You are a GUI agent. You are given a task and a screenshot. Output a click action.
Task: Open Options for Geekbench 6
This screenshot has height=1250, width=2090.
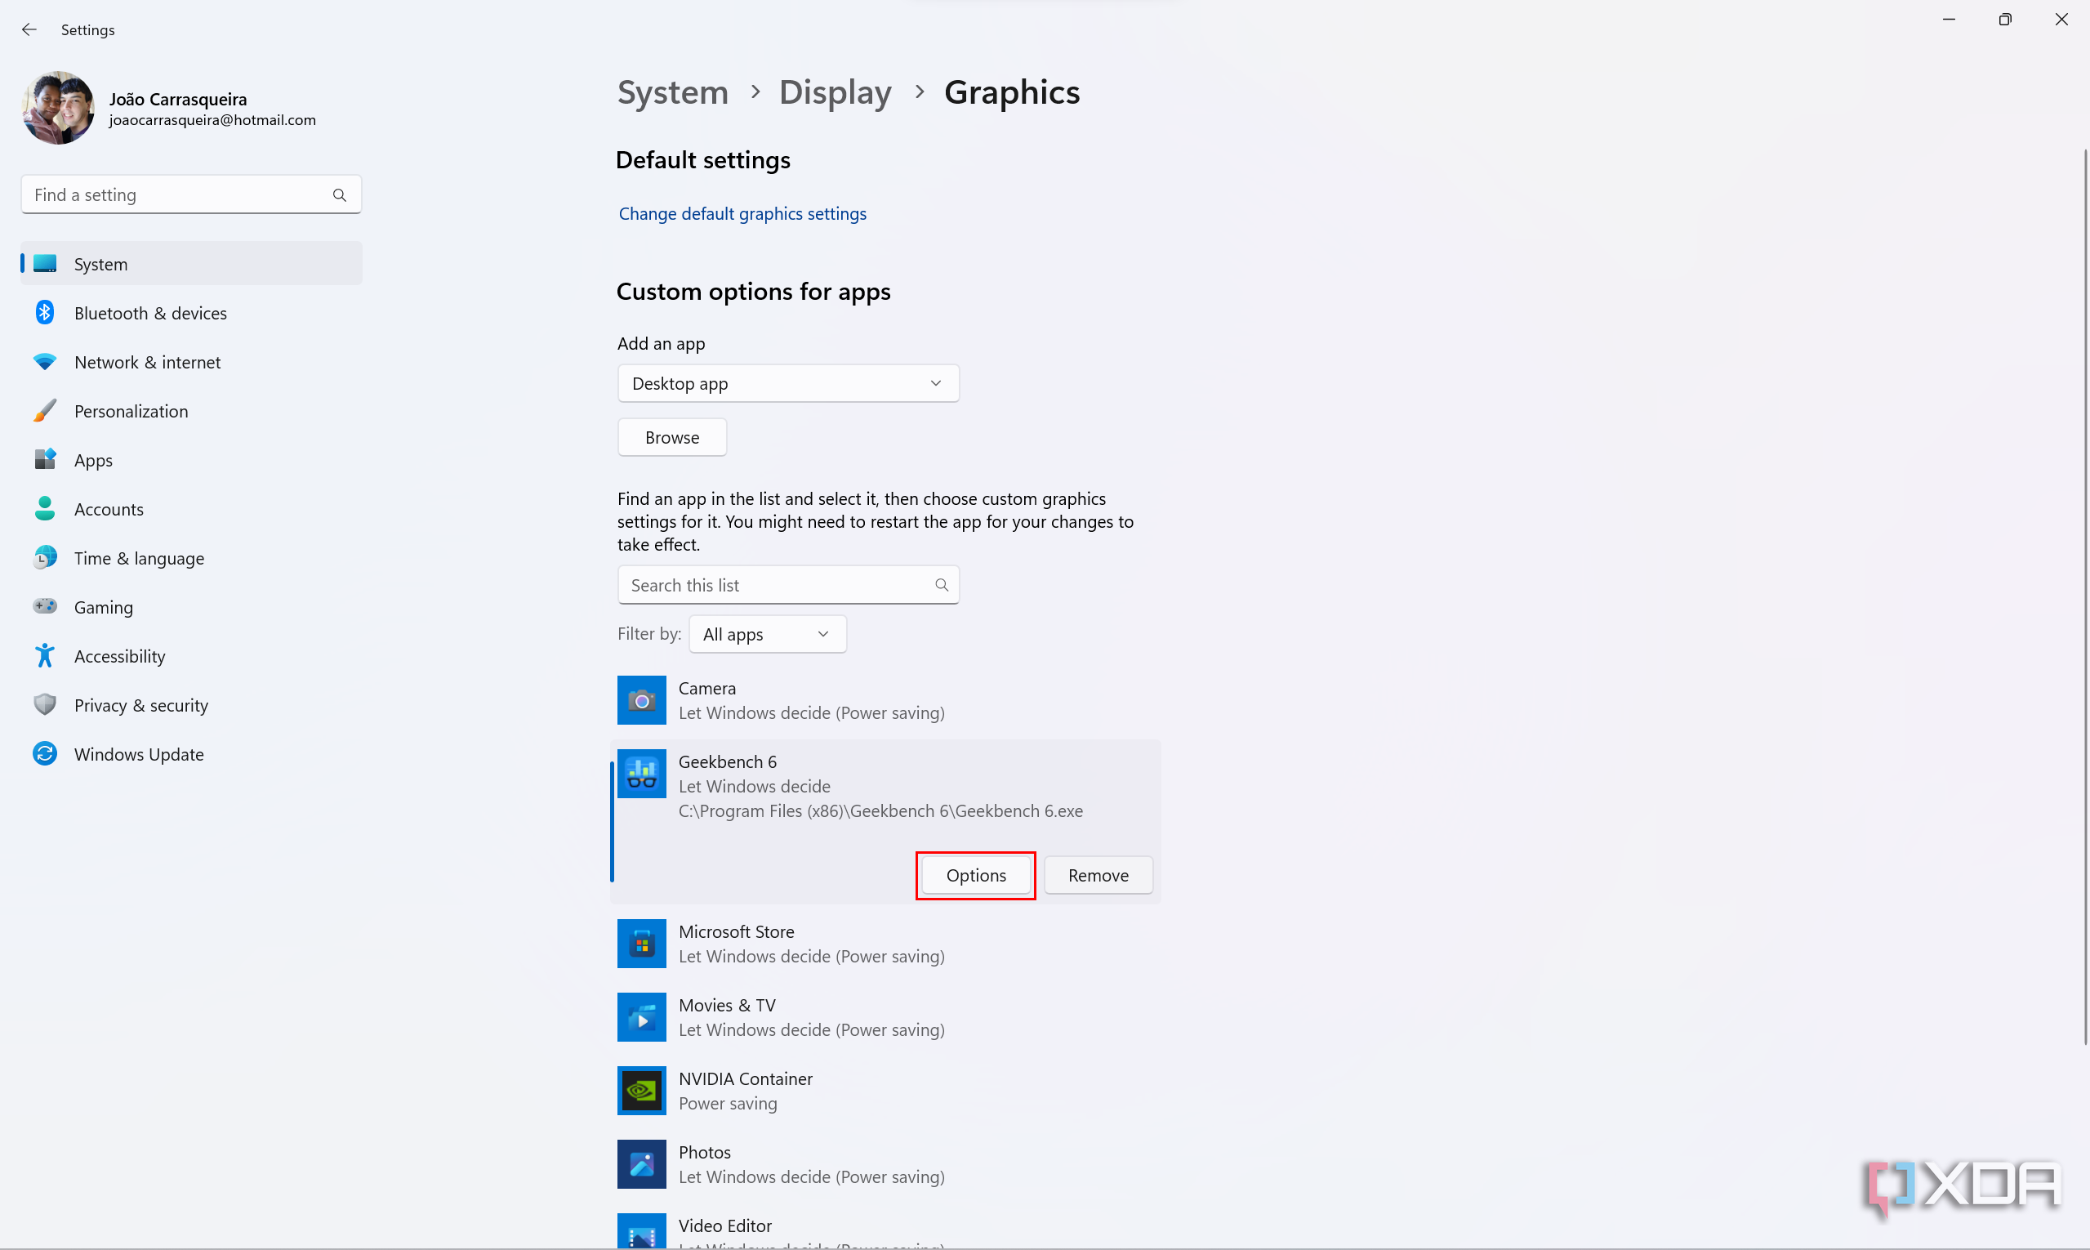[x=975, y=875]
